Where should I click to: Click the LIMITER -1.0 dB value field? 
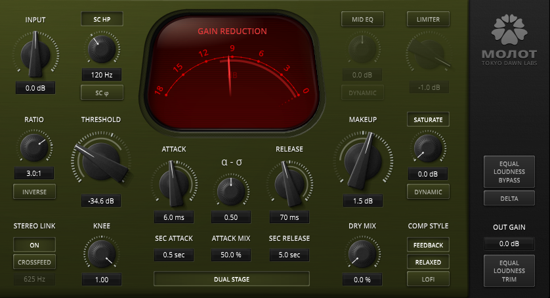click(429, 87)
